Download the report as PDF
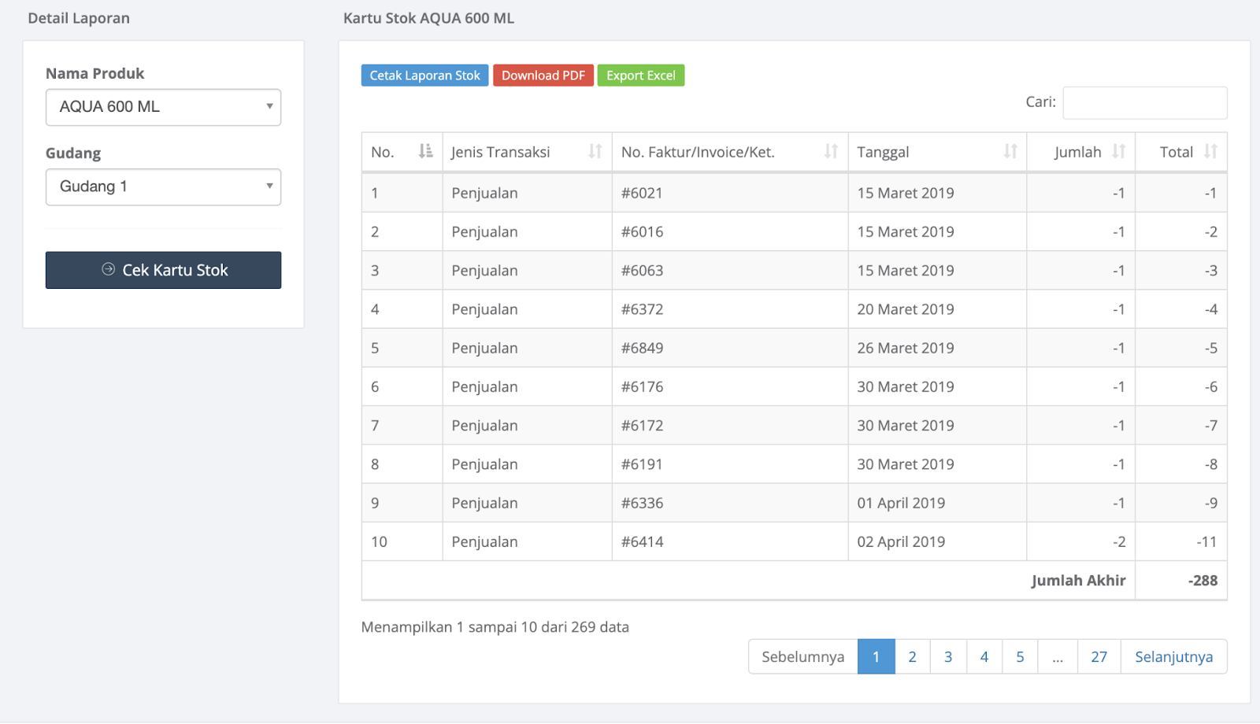Image resolution: width=1260 pixels, height=724 pixels. [x=543, y=76]
